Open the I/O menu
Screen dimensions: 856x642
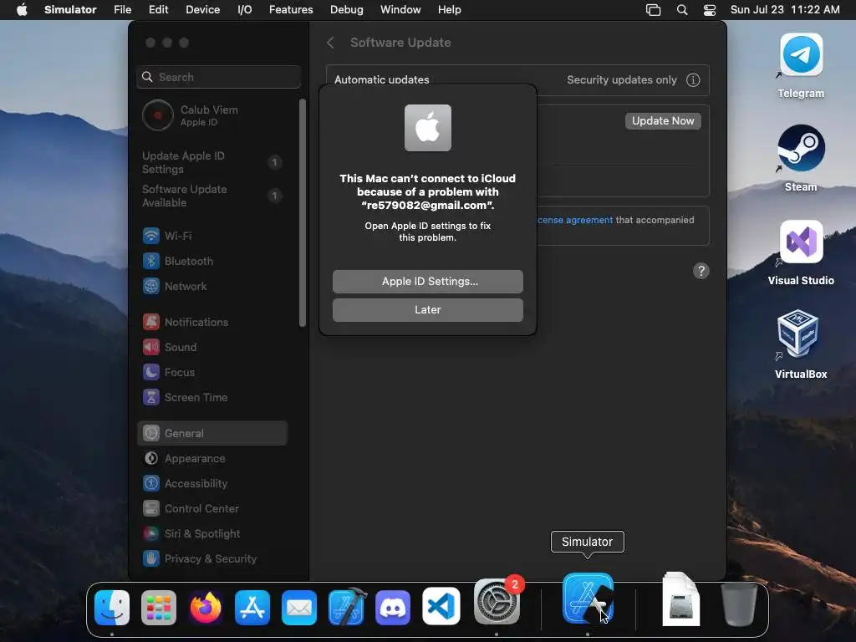point(245,10)
